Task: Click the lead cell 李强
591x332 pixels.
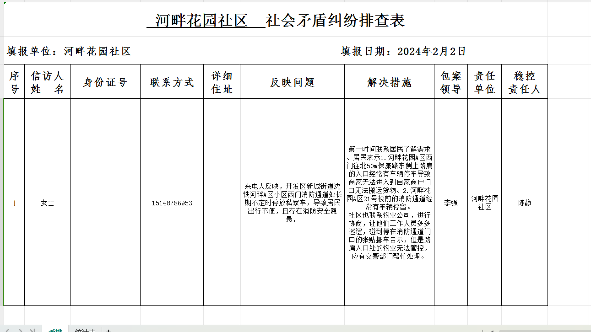Action: click(451, 203)
